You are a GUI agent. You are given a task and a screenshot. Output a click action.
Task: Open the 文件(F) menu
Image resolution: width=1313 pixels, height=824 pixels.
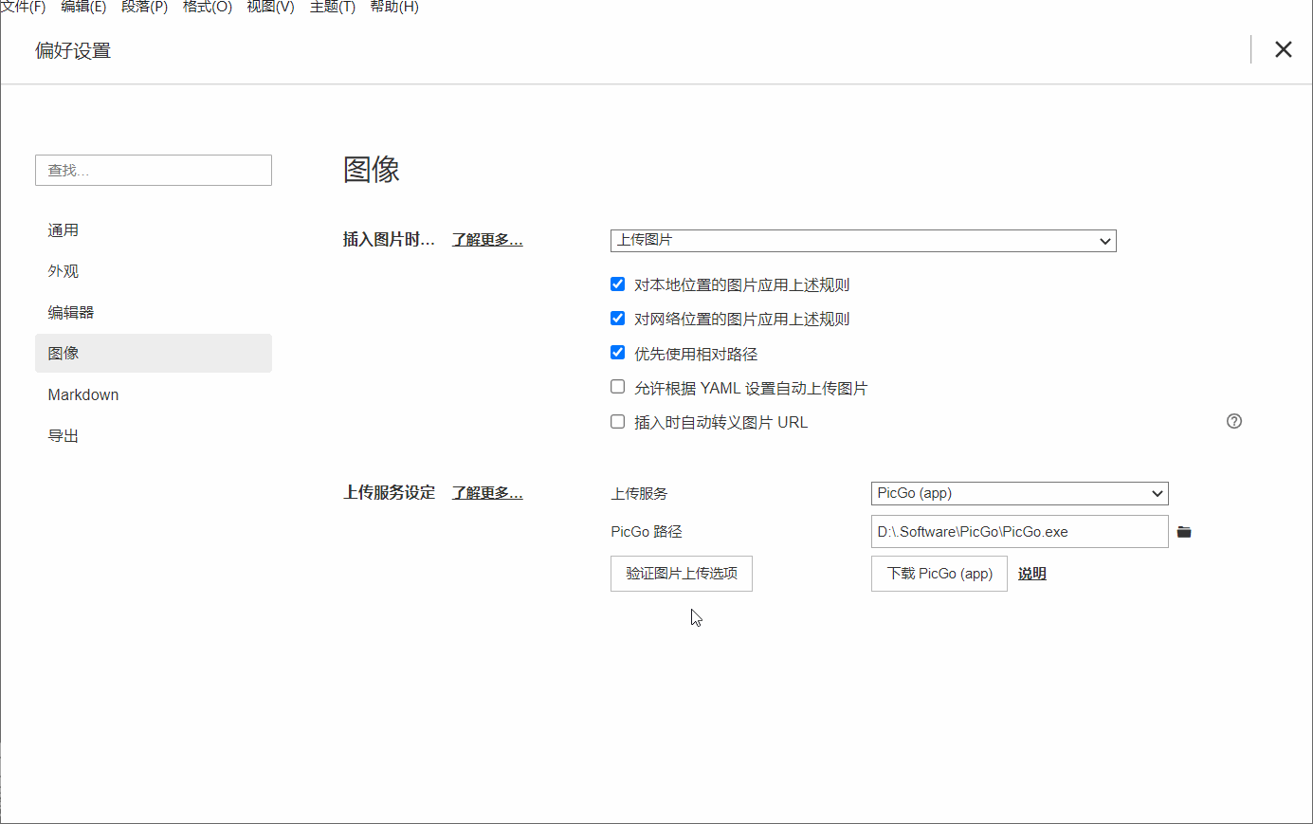23,8
